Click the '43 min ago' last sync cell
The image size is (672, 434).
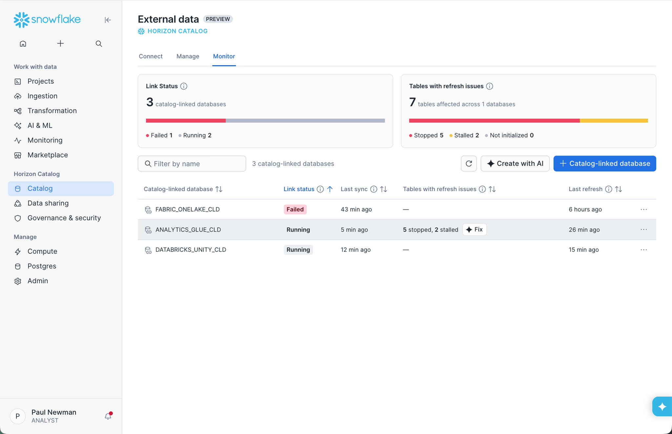(356, 209)
